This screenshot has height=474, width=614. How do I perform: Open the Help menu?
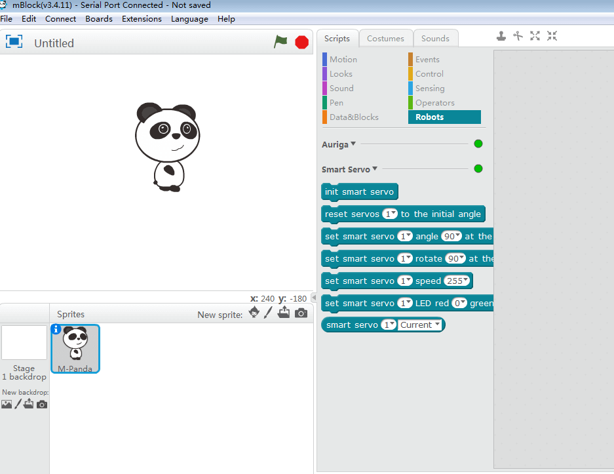click(x=226, y=19)
